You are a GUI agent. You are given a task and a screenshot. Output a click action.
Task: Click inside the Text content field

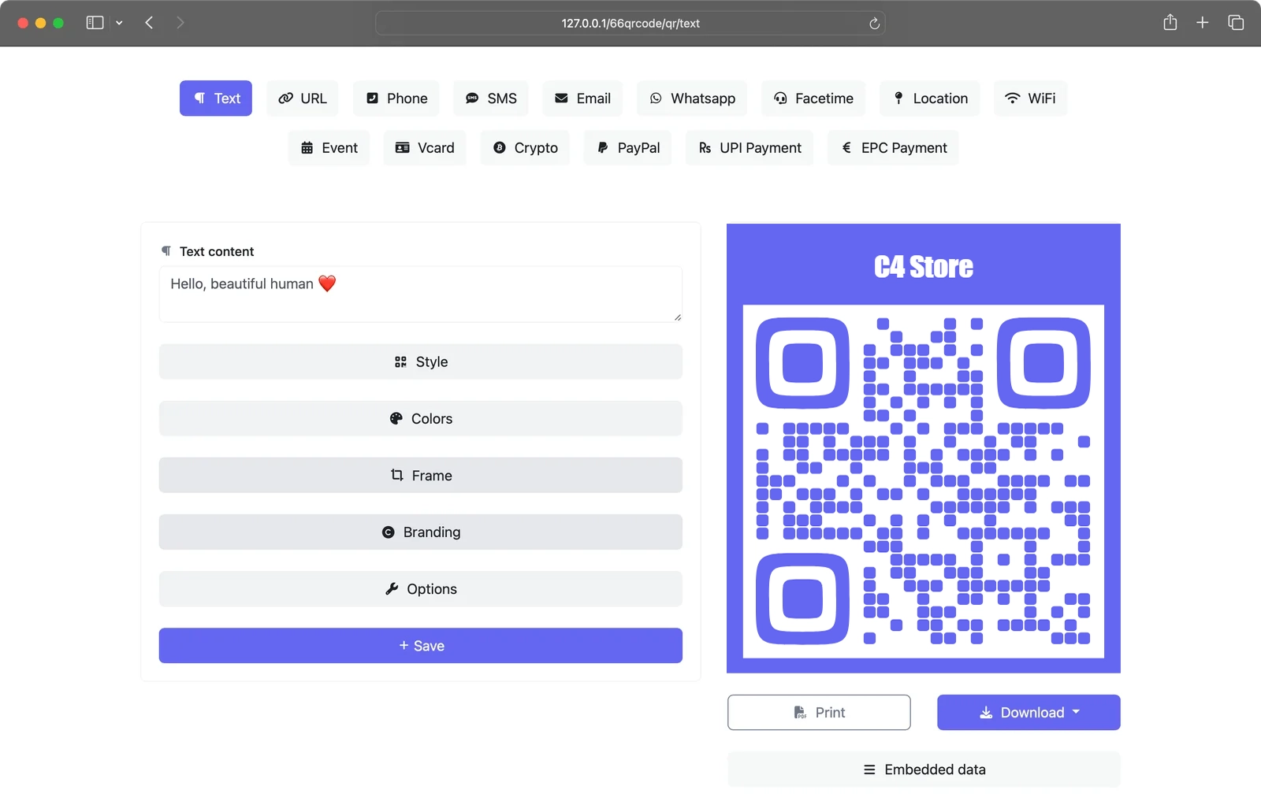(421, 294)
